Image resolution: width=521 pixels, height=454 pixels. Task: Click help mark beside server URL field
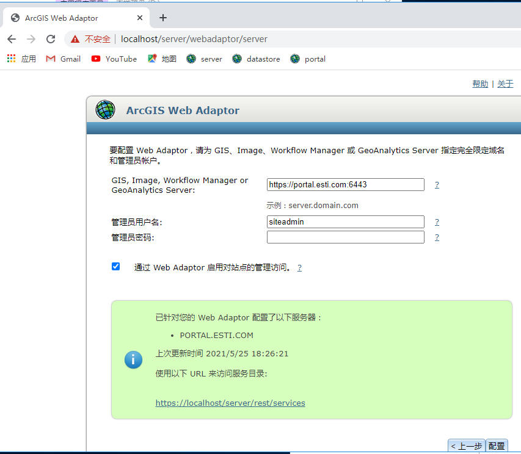pyautogui.click(x=437, y=184)
